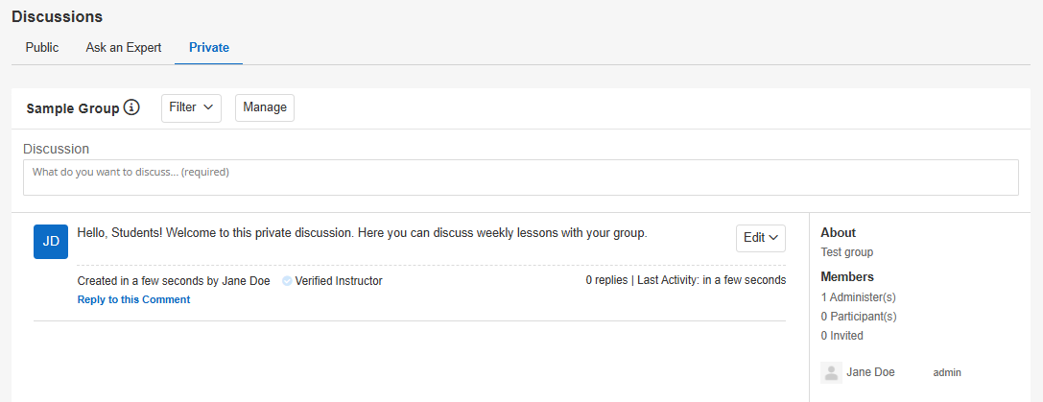The height and width of the screenshot is (402, 1043).
Task: Click the Sample Group info icon
Action: click(x=131, y=107)
